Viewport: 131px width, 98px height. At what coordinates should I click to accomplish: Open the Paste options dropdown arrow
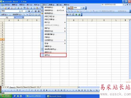pyautogui.click(x=39, y=8)
